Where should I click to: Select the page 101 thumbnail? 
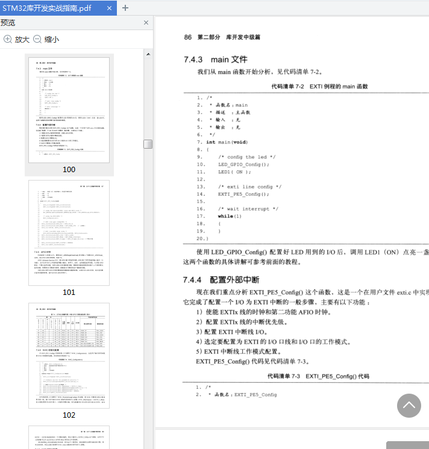coord(69,233)
